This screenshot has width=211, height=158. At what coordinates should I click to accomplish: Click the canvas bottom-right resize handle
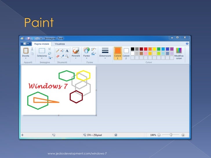[x=96, y=115]
